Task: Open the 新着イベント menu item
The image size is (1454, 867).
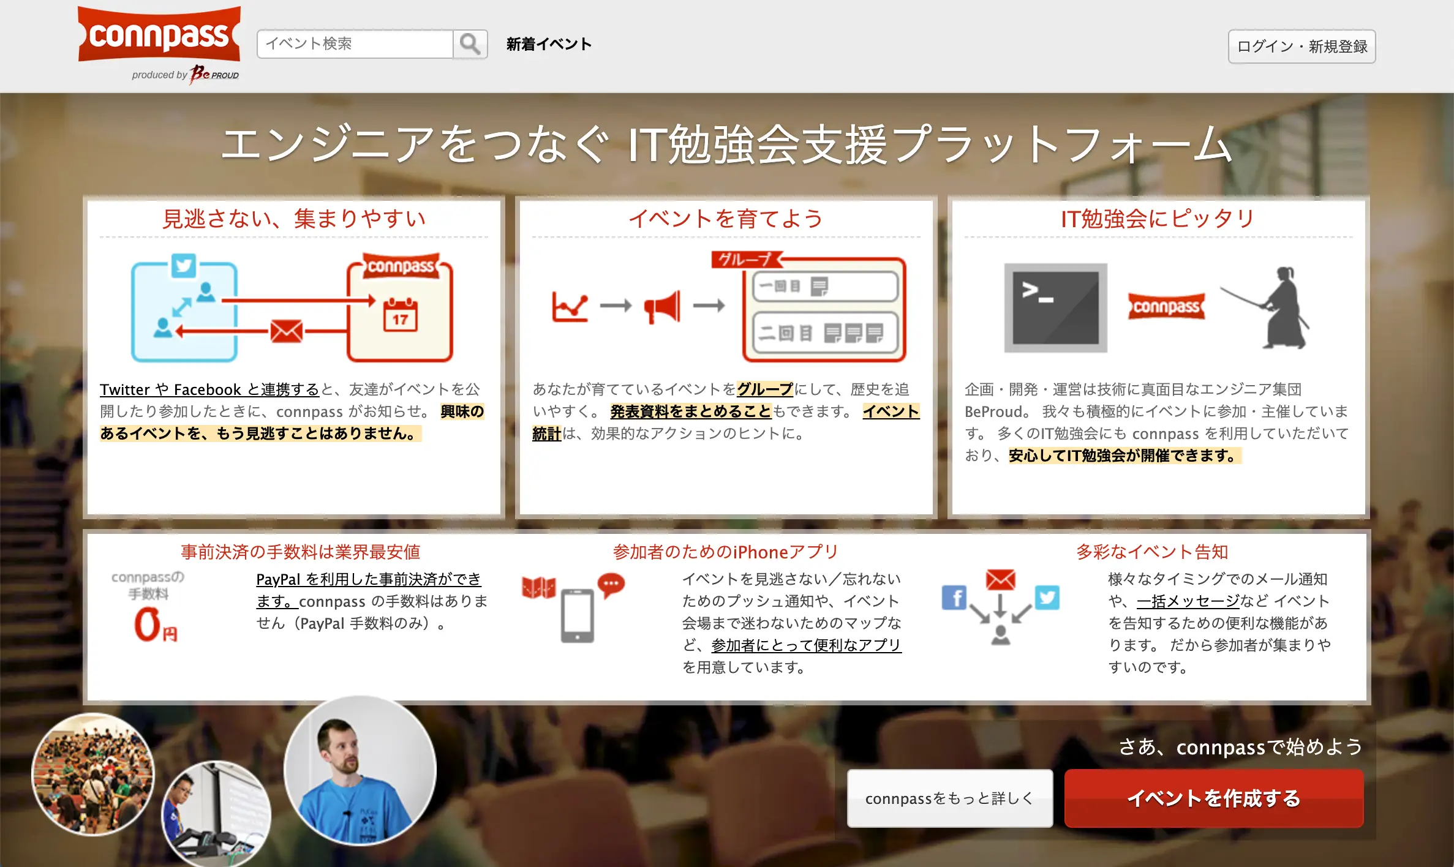Action: tap(549, 44)
